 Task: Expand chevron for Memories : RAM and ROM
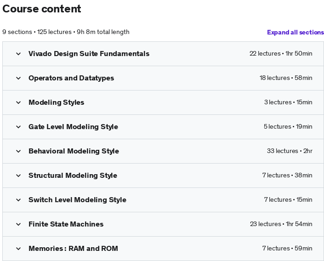18,249
